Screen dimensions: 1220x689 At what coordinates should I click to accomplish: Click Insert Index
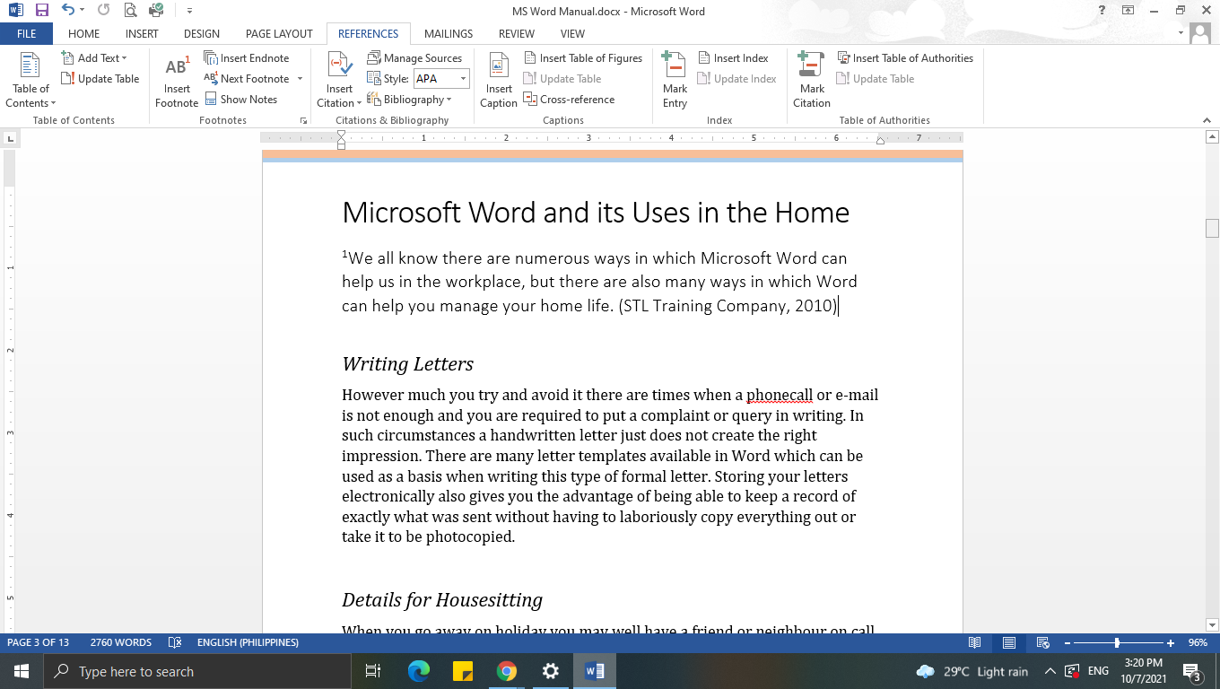(x=733, y=57)
